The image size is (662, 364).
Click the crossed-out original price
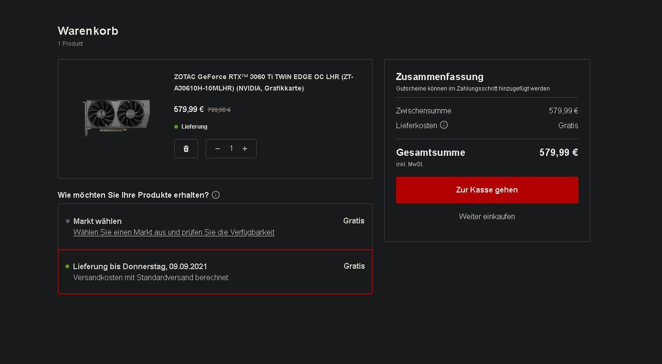(x=219, y=110)
